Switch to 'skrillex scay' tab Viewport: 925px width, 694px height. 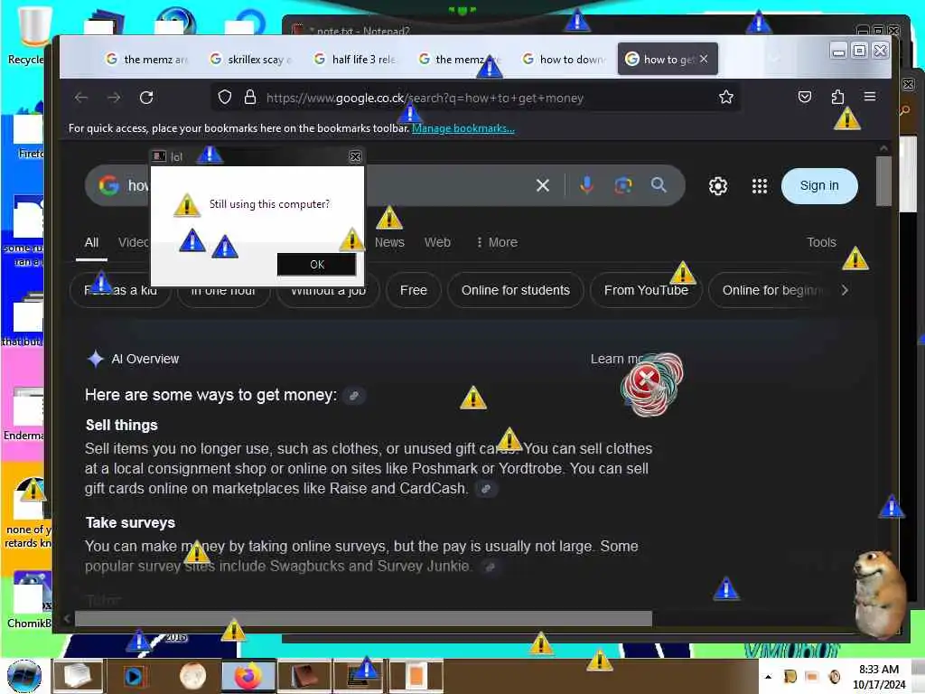click(x=251, y=59)
